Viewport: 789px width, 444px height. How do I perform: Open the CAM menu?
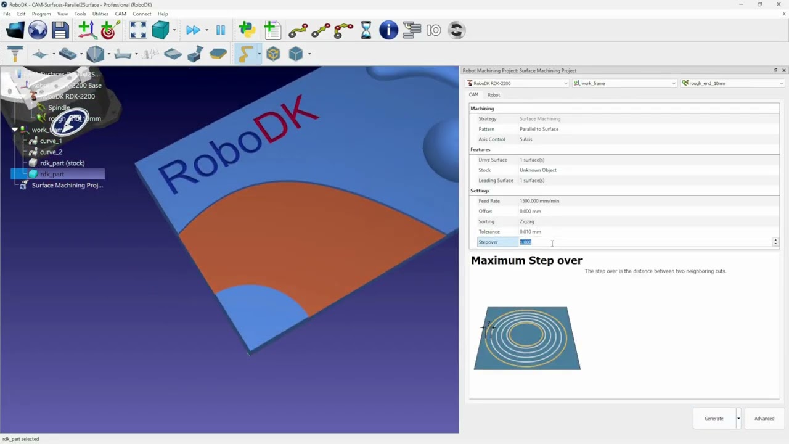point(120,14)
